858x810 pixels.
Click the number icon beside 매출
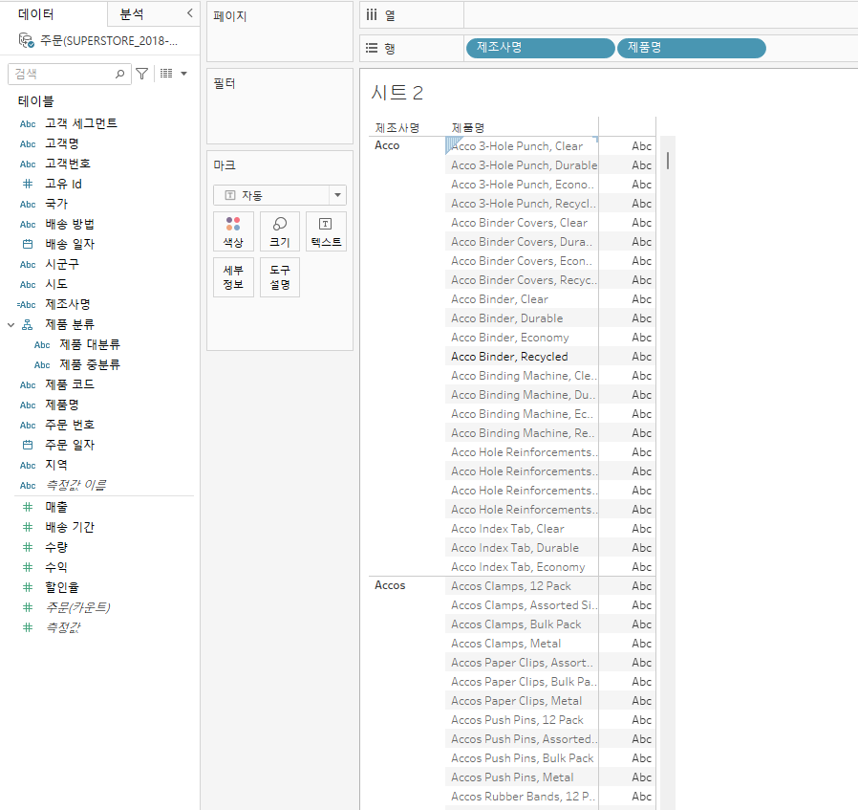(28, 507)
